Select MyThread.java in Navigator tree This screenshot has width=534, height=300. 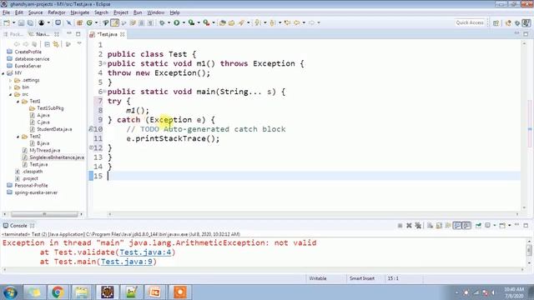[44, 150]
